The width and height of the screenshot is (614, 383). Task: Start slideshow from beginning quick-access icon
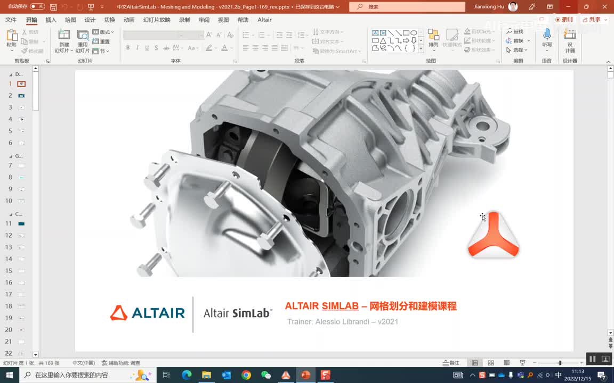pos(91,7)
